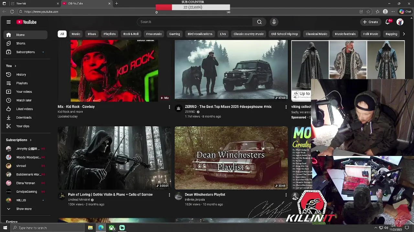Screen dimensions: 414x232
Task: Open the split screen address bar icon
Action: coord(361,12)
